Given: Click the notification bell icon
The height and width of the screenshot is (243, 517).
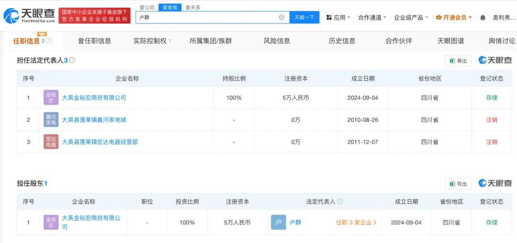Looking at the screenshot, I should tap(483, 18).
